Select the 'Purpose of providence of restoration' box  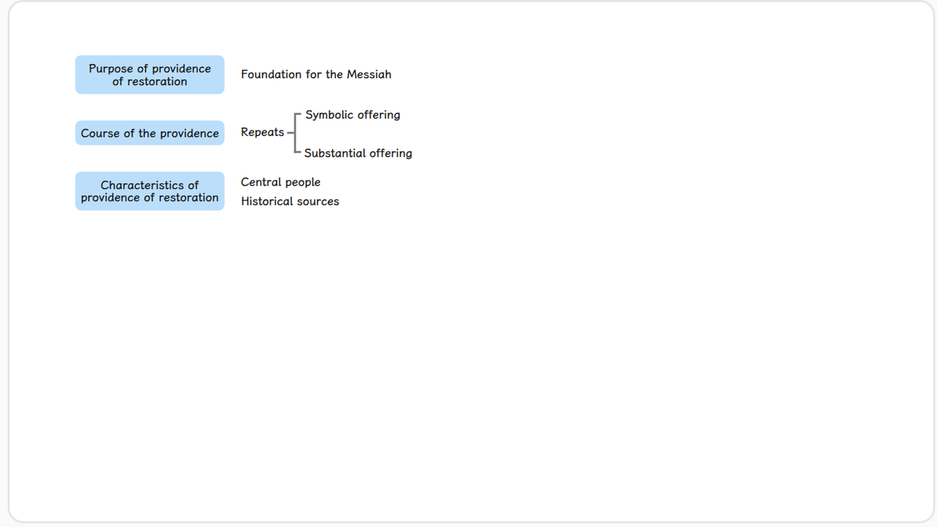[150, 75]
